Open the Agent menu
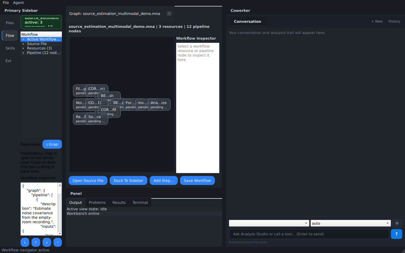The width and height of the screenshot is (405, 253). (18, 3)
